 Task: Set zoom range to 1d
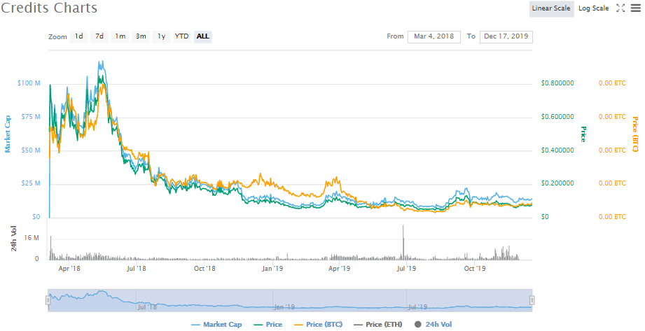click(x=78, y=36)
